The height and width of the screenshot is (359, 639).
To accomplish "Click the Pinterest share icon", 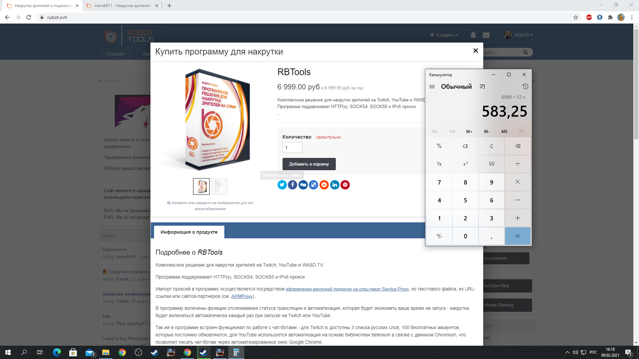I will 345,185.
